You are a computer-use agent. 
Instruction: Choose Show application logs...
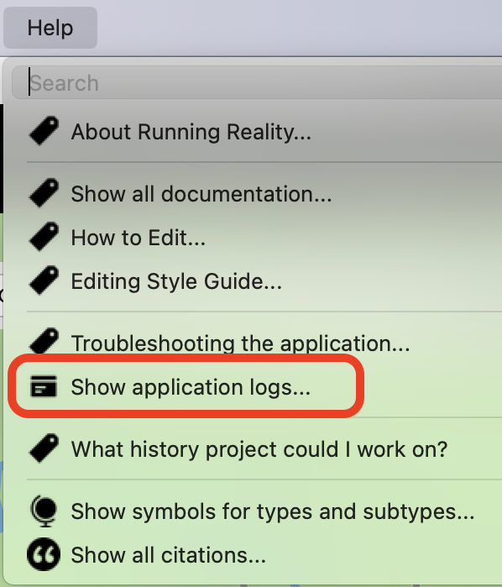tap(191, 387)
